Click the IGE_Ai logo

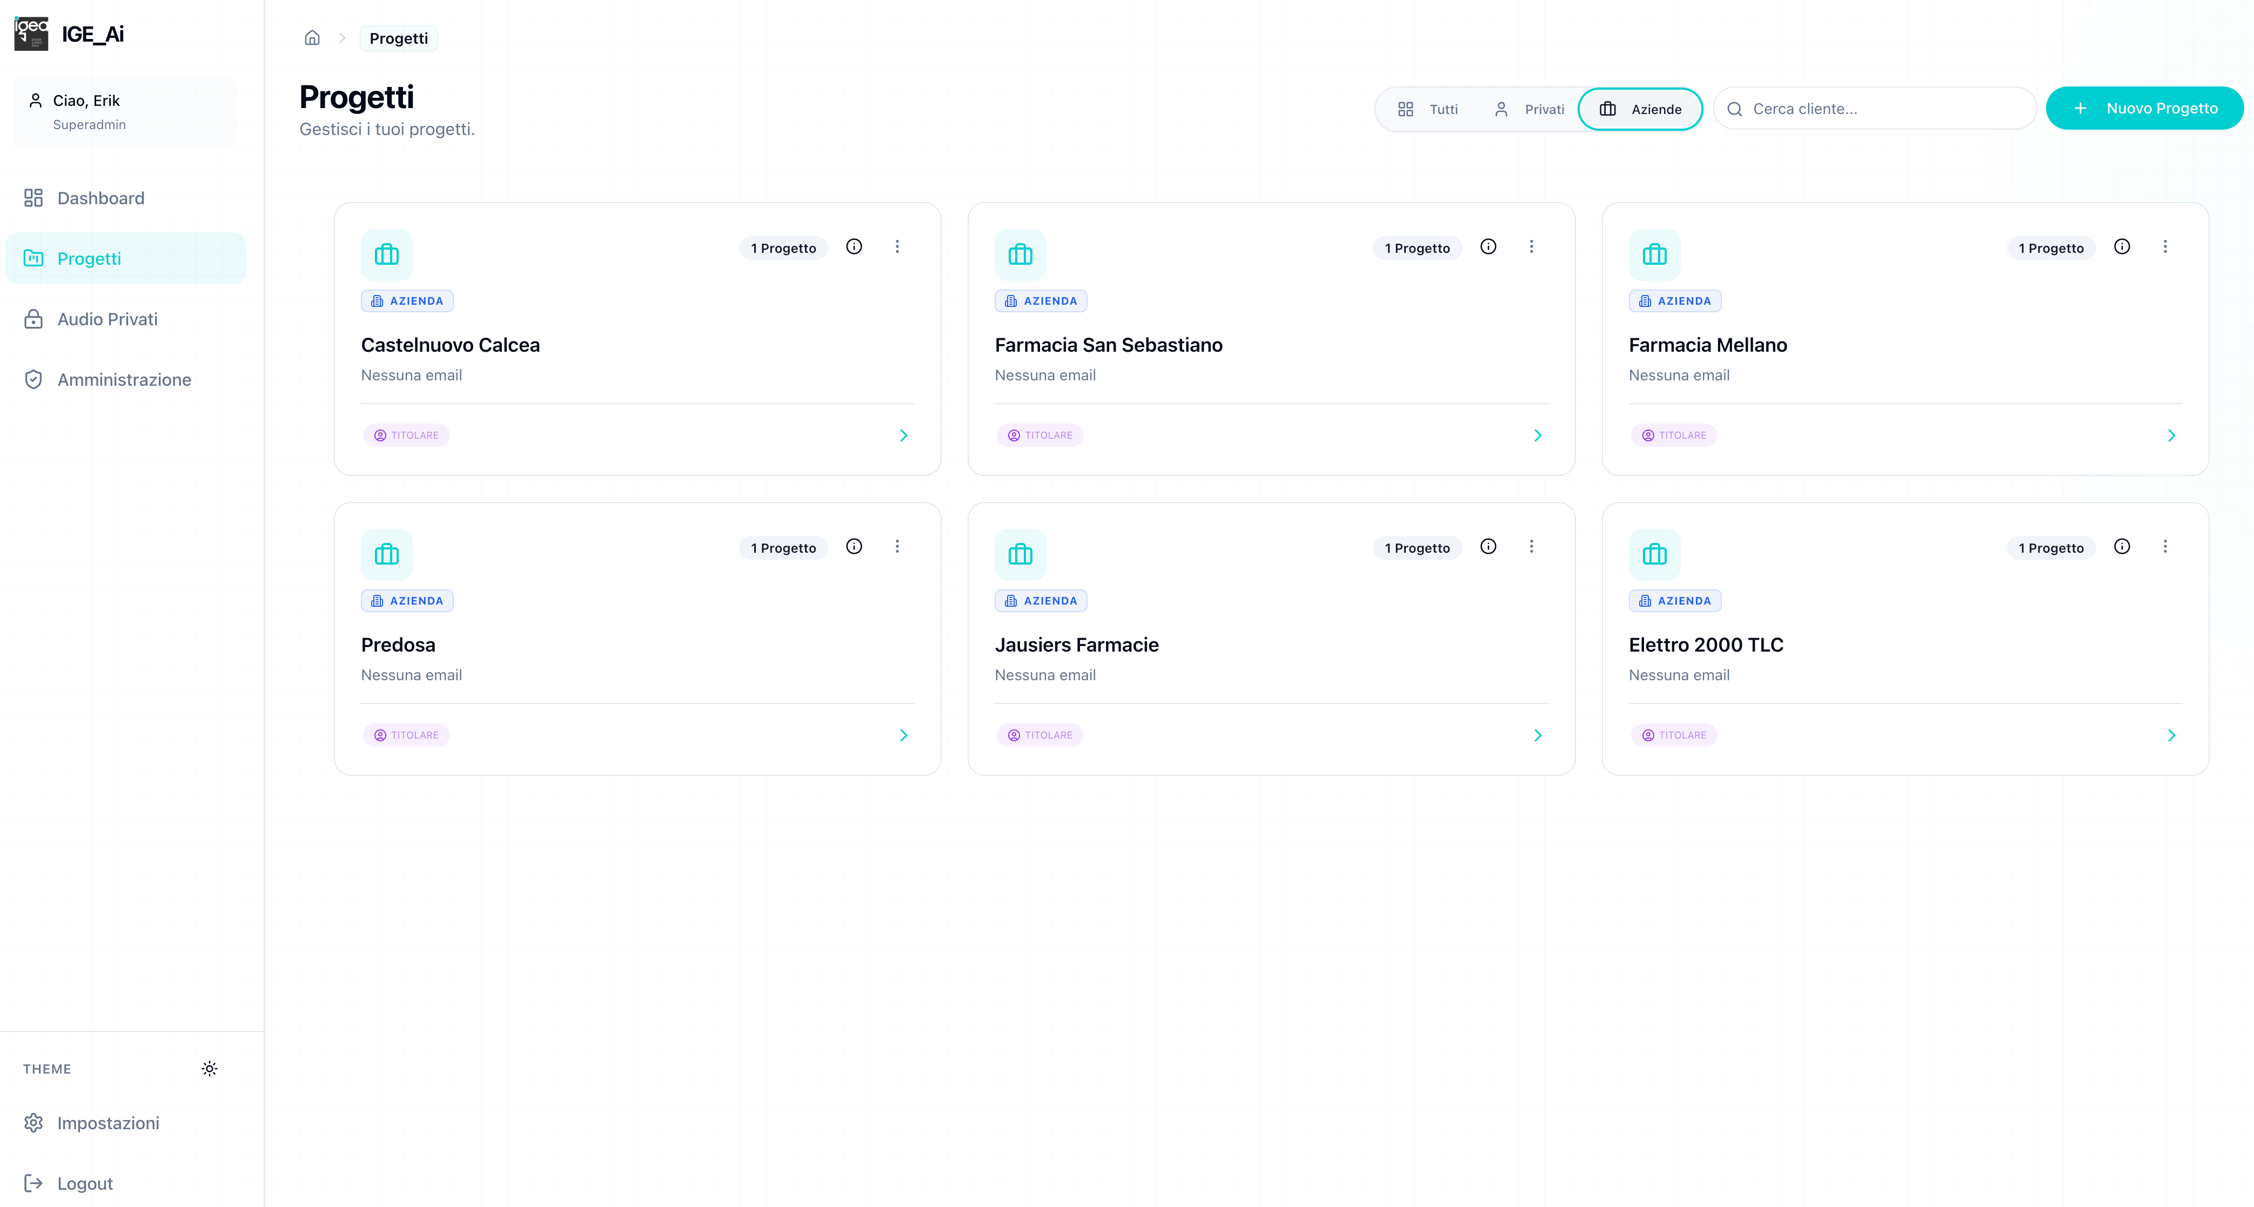(x=31, y=33)
